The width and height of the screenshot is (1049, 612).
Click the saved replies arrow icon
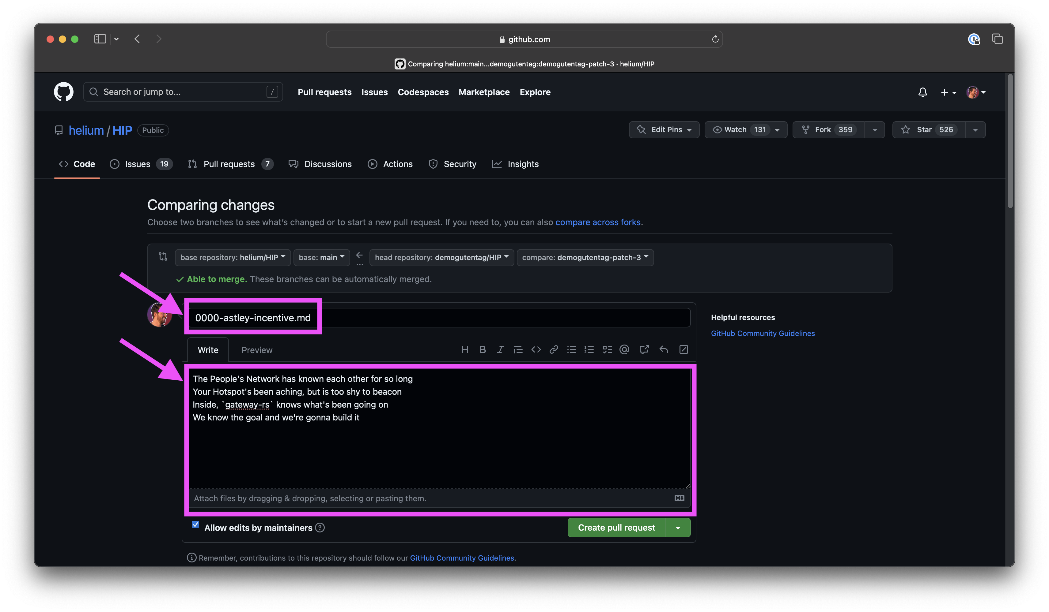(664, 350)
